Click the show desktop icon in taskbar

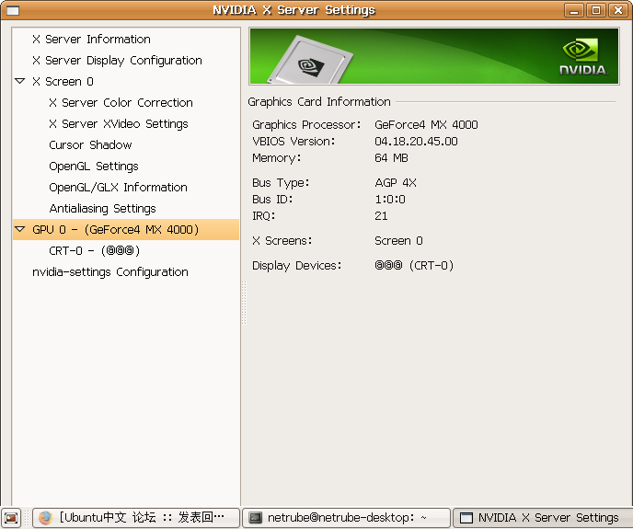tap(11, 518)
